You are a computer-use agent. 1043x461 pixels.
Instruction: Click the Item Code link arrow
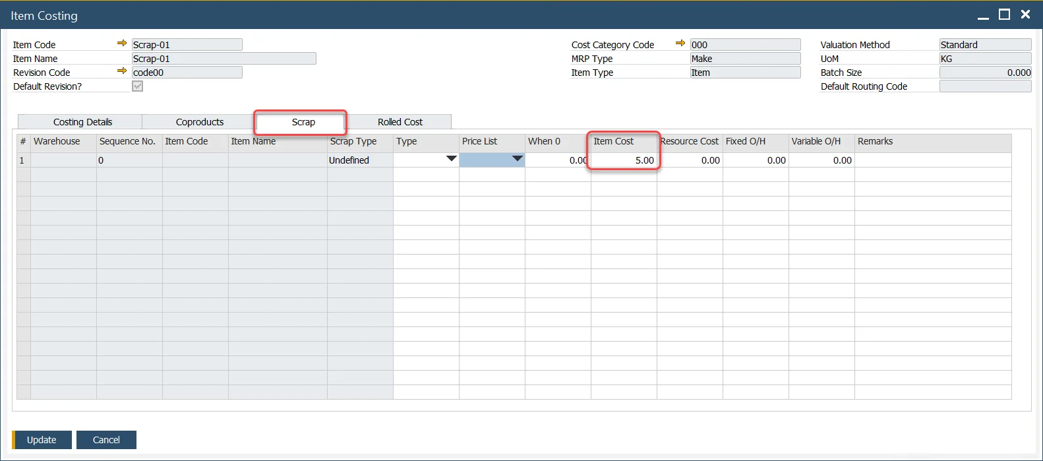[121, 44]
